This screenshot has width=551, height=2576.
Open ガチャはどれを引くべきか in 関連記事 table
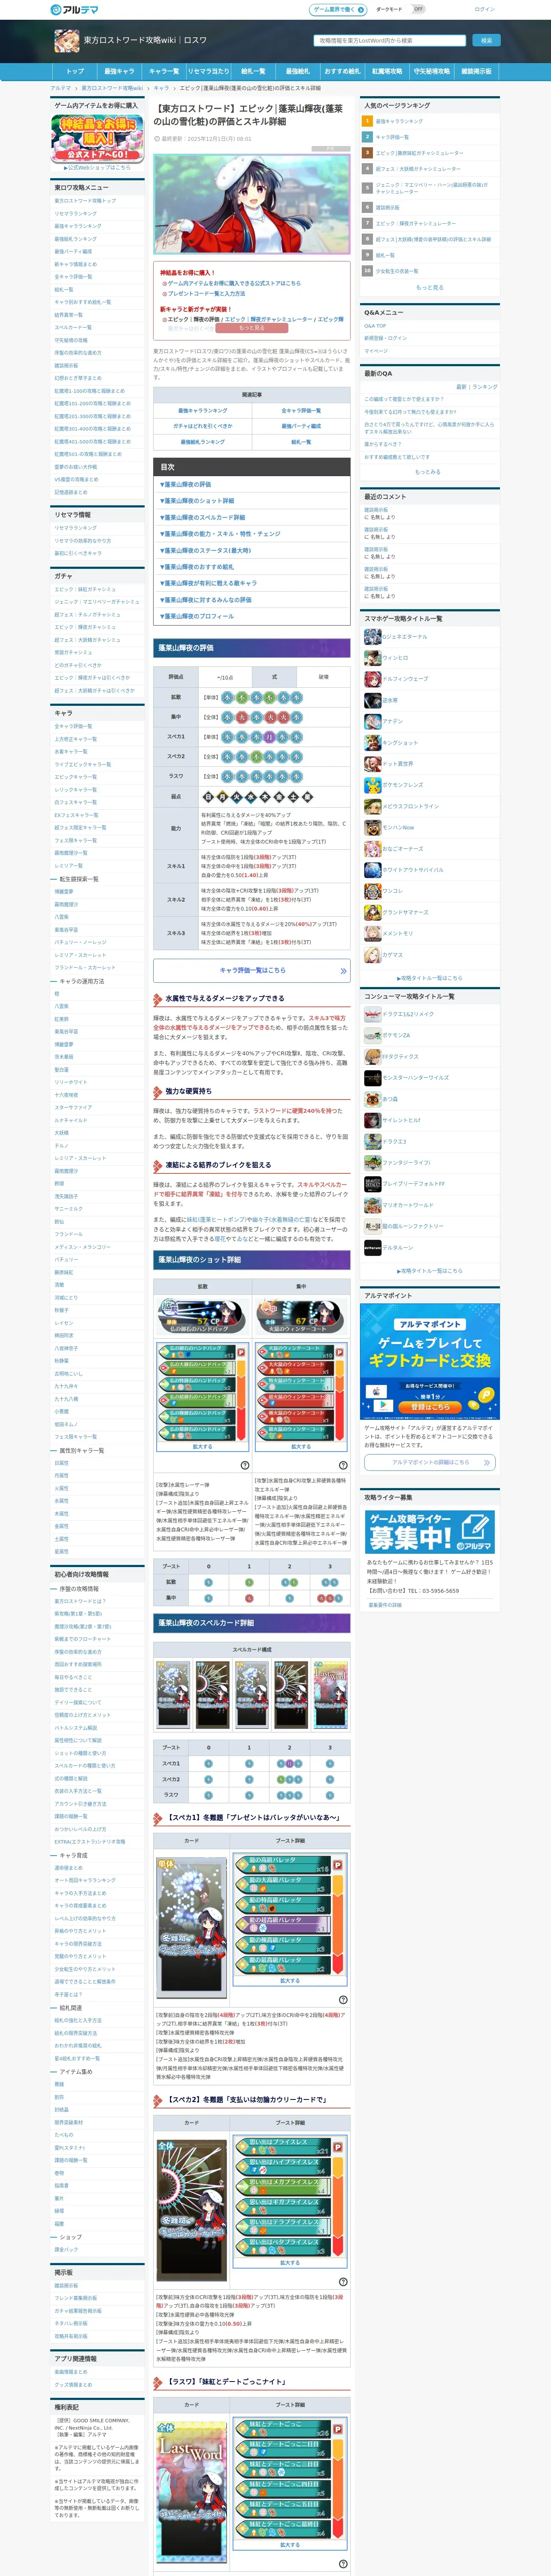pos(203,426)
